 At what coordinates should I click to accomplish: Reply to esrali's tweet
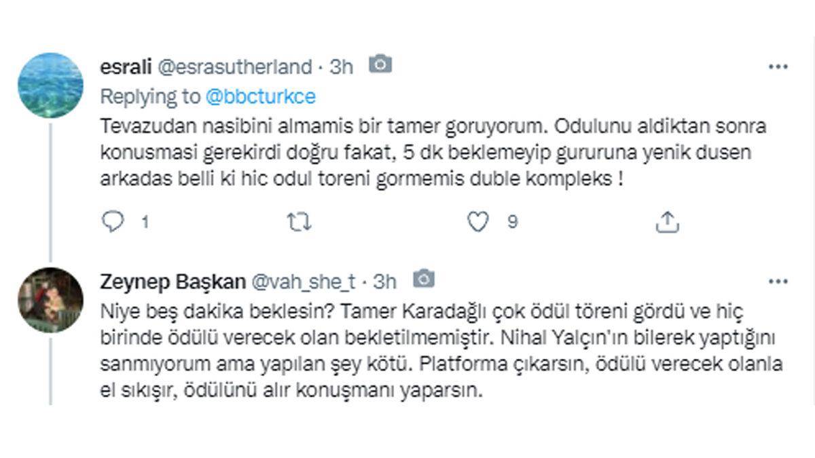point(114,219)
